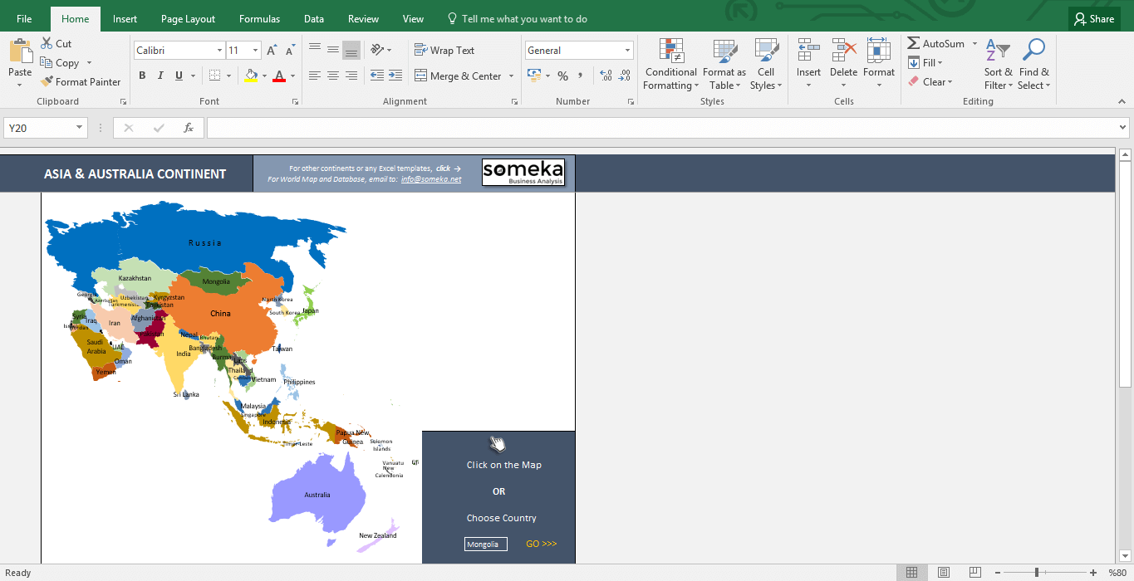Click the Percent Style icon
The height and width of the screenshot is (581, 1134).
pos(562,76)
